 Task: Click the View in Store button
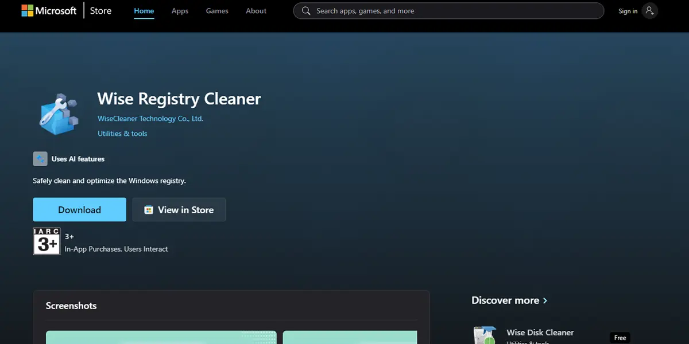click(x=179, y=209)
